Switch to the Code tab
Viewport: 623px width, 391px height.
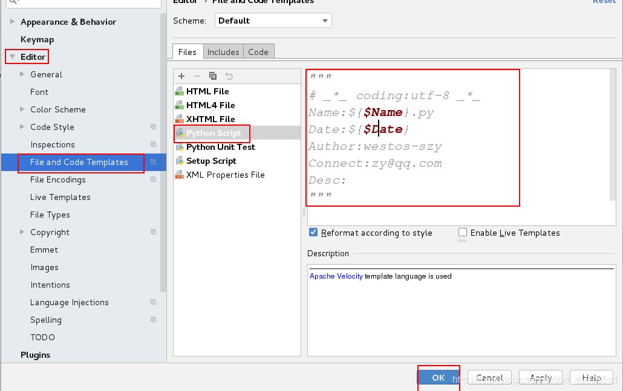tap(258, 52)
